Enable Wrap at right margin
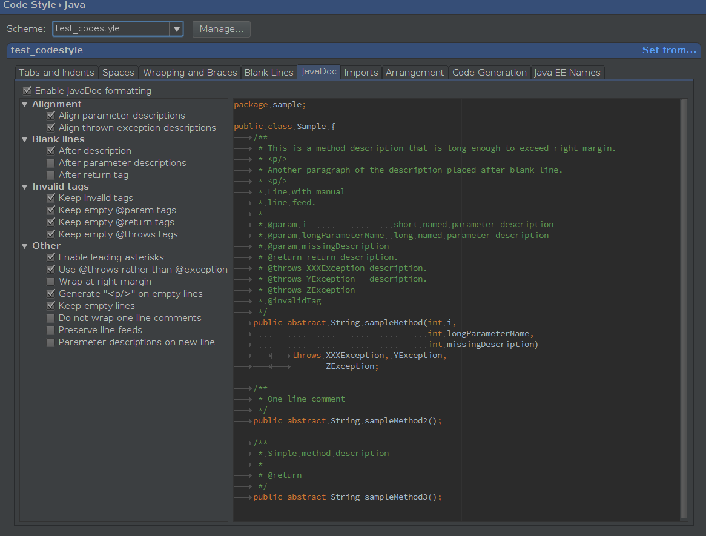 coord(51,281)
